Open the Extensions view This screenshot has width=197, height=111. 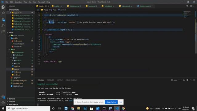coord(3,32)
